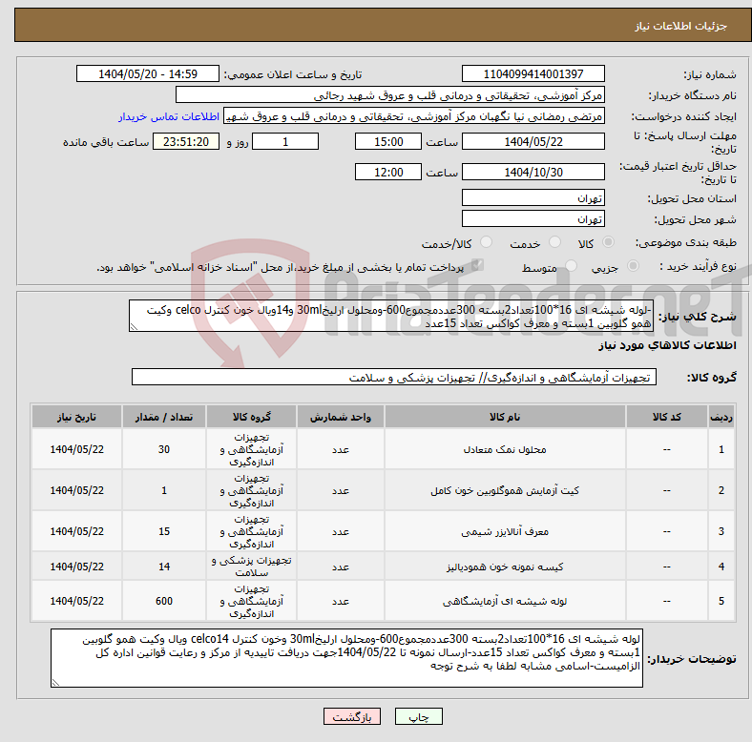Select the کالا radio button

coord(608,242)
